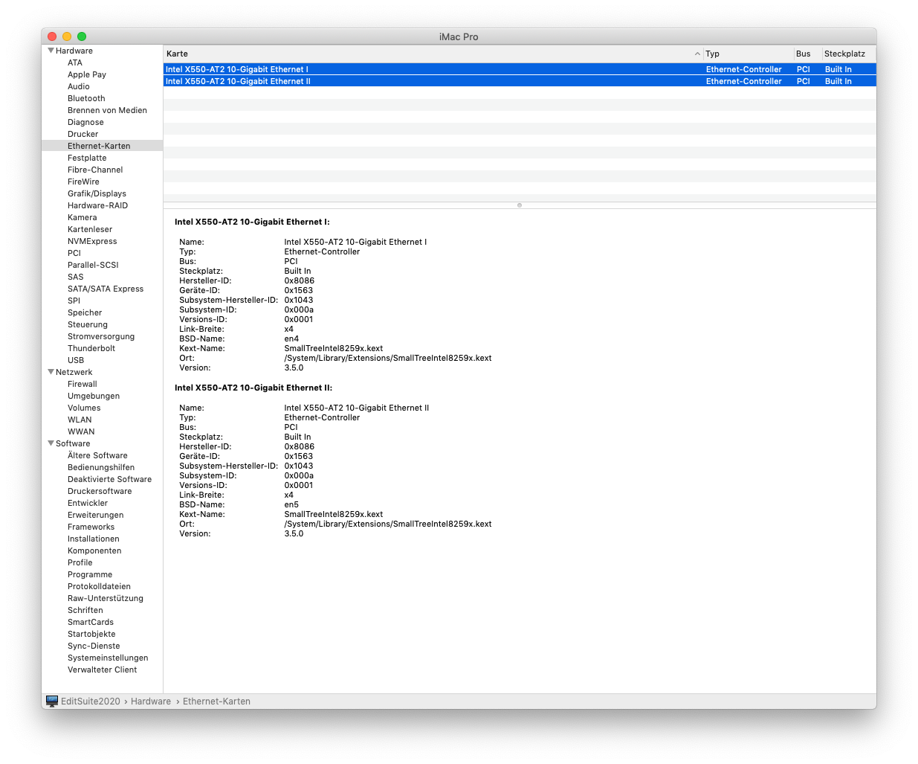Select Hardware-RAID in the sidebar
Image resolution: width=918 pixels, height=764 pixels.
(97, 205)
